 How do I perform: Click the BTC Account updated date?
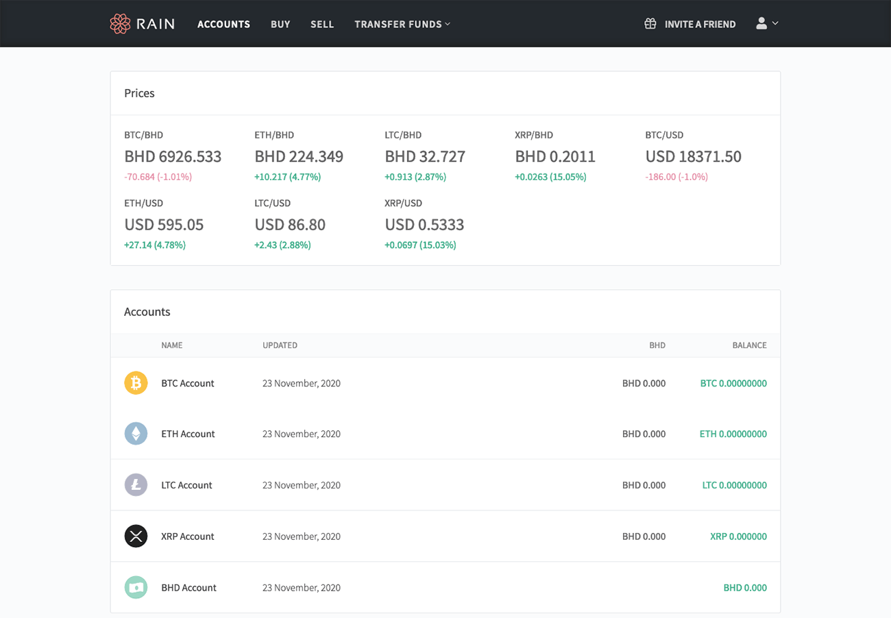[x=302, y=383]
